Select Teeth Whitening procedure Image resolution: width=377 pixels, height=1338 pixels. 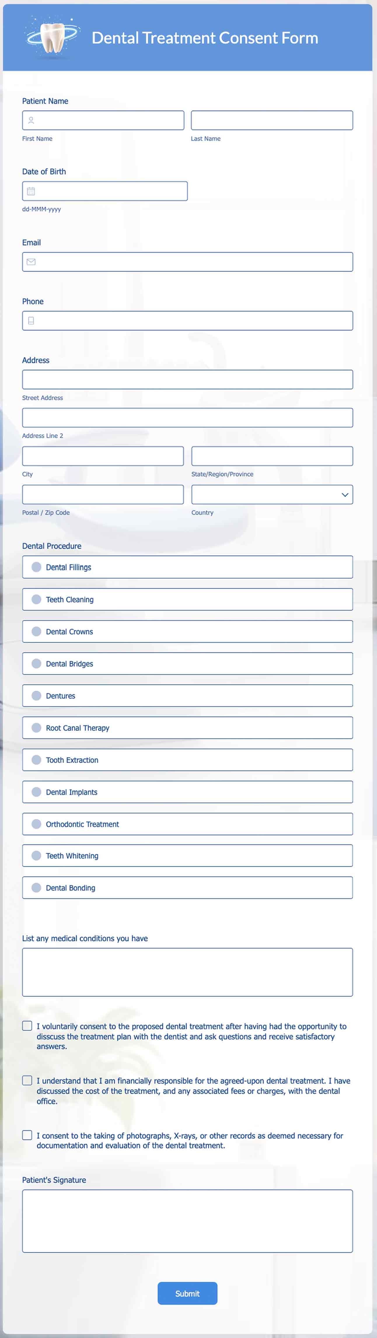click(36, 856)
